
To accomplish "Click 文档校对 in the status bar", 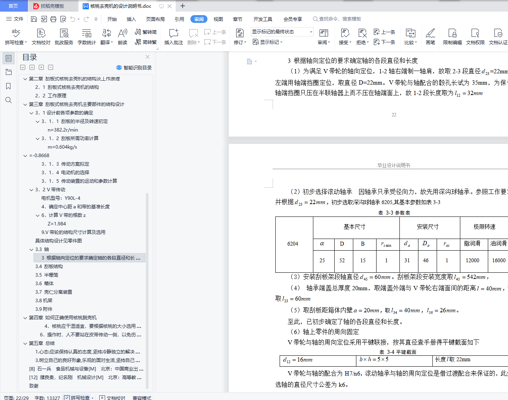I will [x=112, y=398].
